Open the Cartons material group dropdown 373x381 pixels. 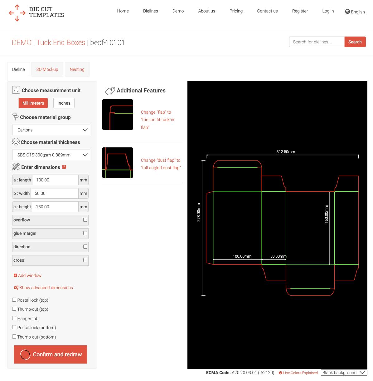point(51,130)
